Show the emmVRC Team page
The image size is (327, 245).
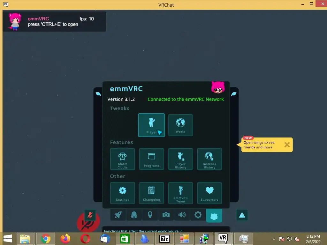[x=180, y=193]
